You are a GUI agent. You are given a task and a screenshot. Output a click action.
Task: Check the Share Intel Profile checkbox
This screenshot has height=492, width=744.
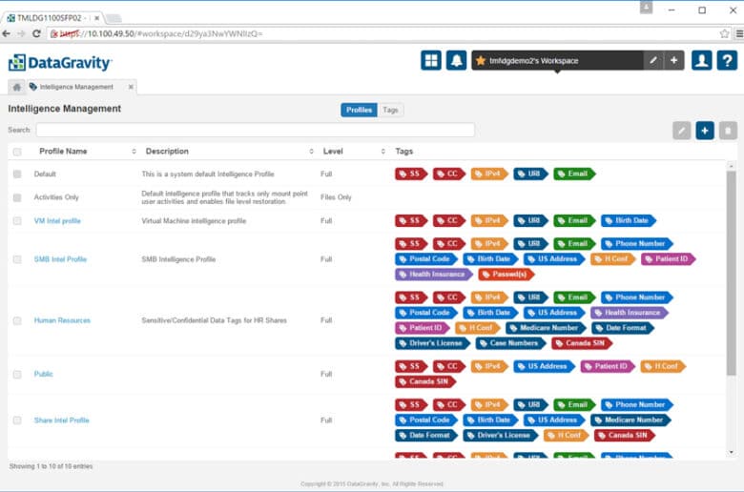coord(17,420)
